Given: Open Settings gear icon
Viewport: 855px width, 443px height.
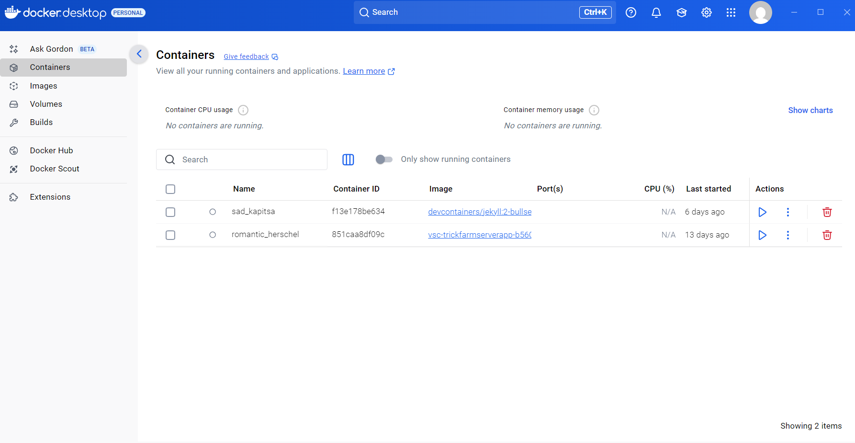Looking at the screenshot, I should pyautogui.click(x=707, y=12).
